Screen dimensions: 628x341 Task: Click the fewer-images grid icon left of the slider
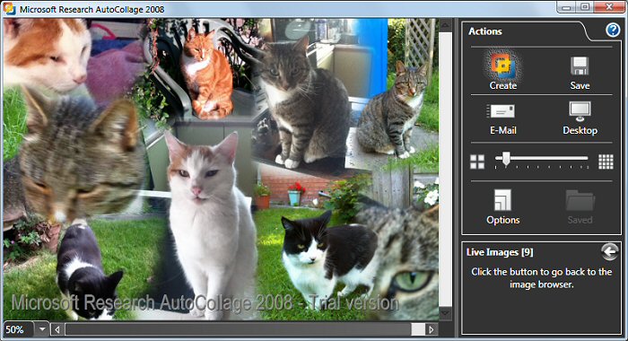pyautogui.click(x=477, y=162)
